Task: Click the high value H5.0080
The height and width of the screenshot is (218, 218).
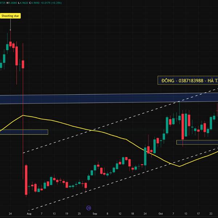Action: point(12,3)
